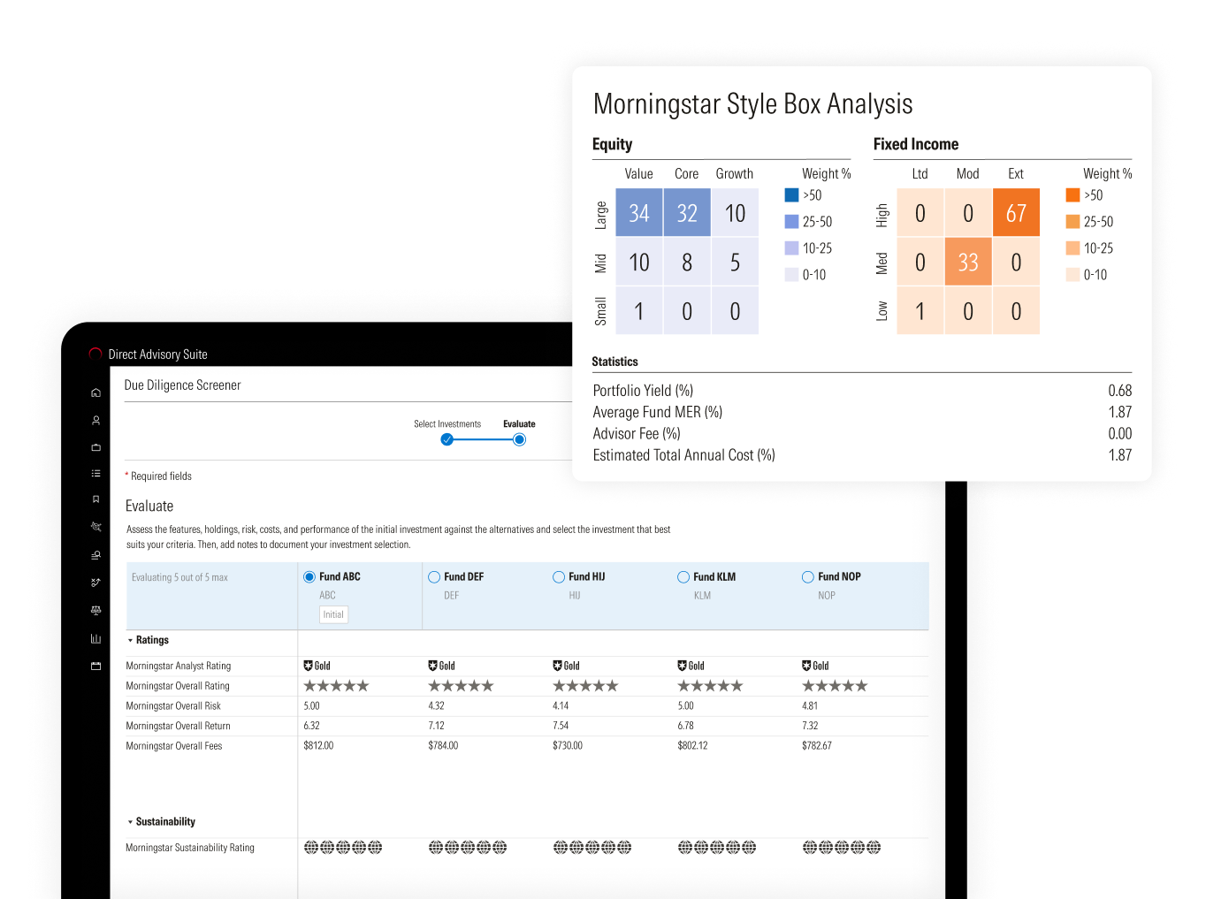Click the $812.00 fees value for Fund ABC

pos(318,746)
